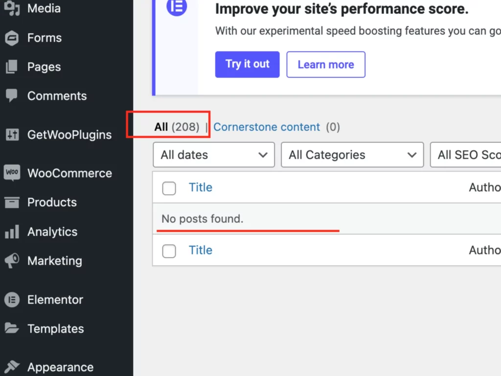Click the Elementor logo icon in sidebar
Image resolution: width=501 pixels, height=376 pixels.
click(x=12, y=299)
